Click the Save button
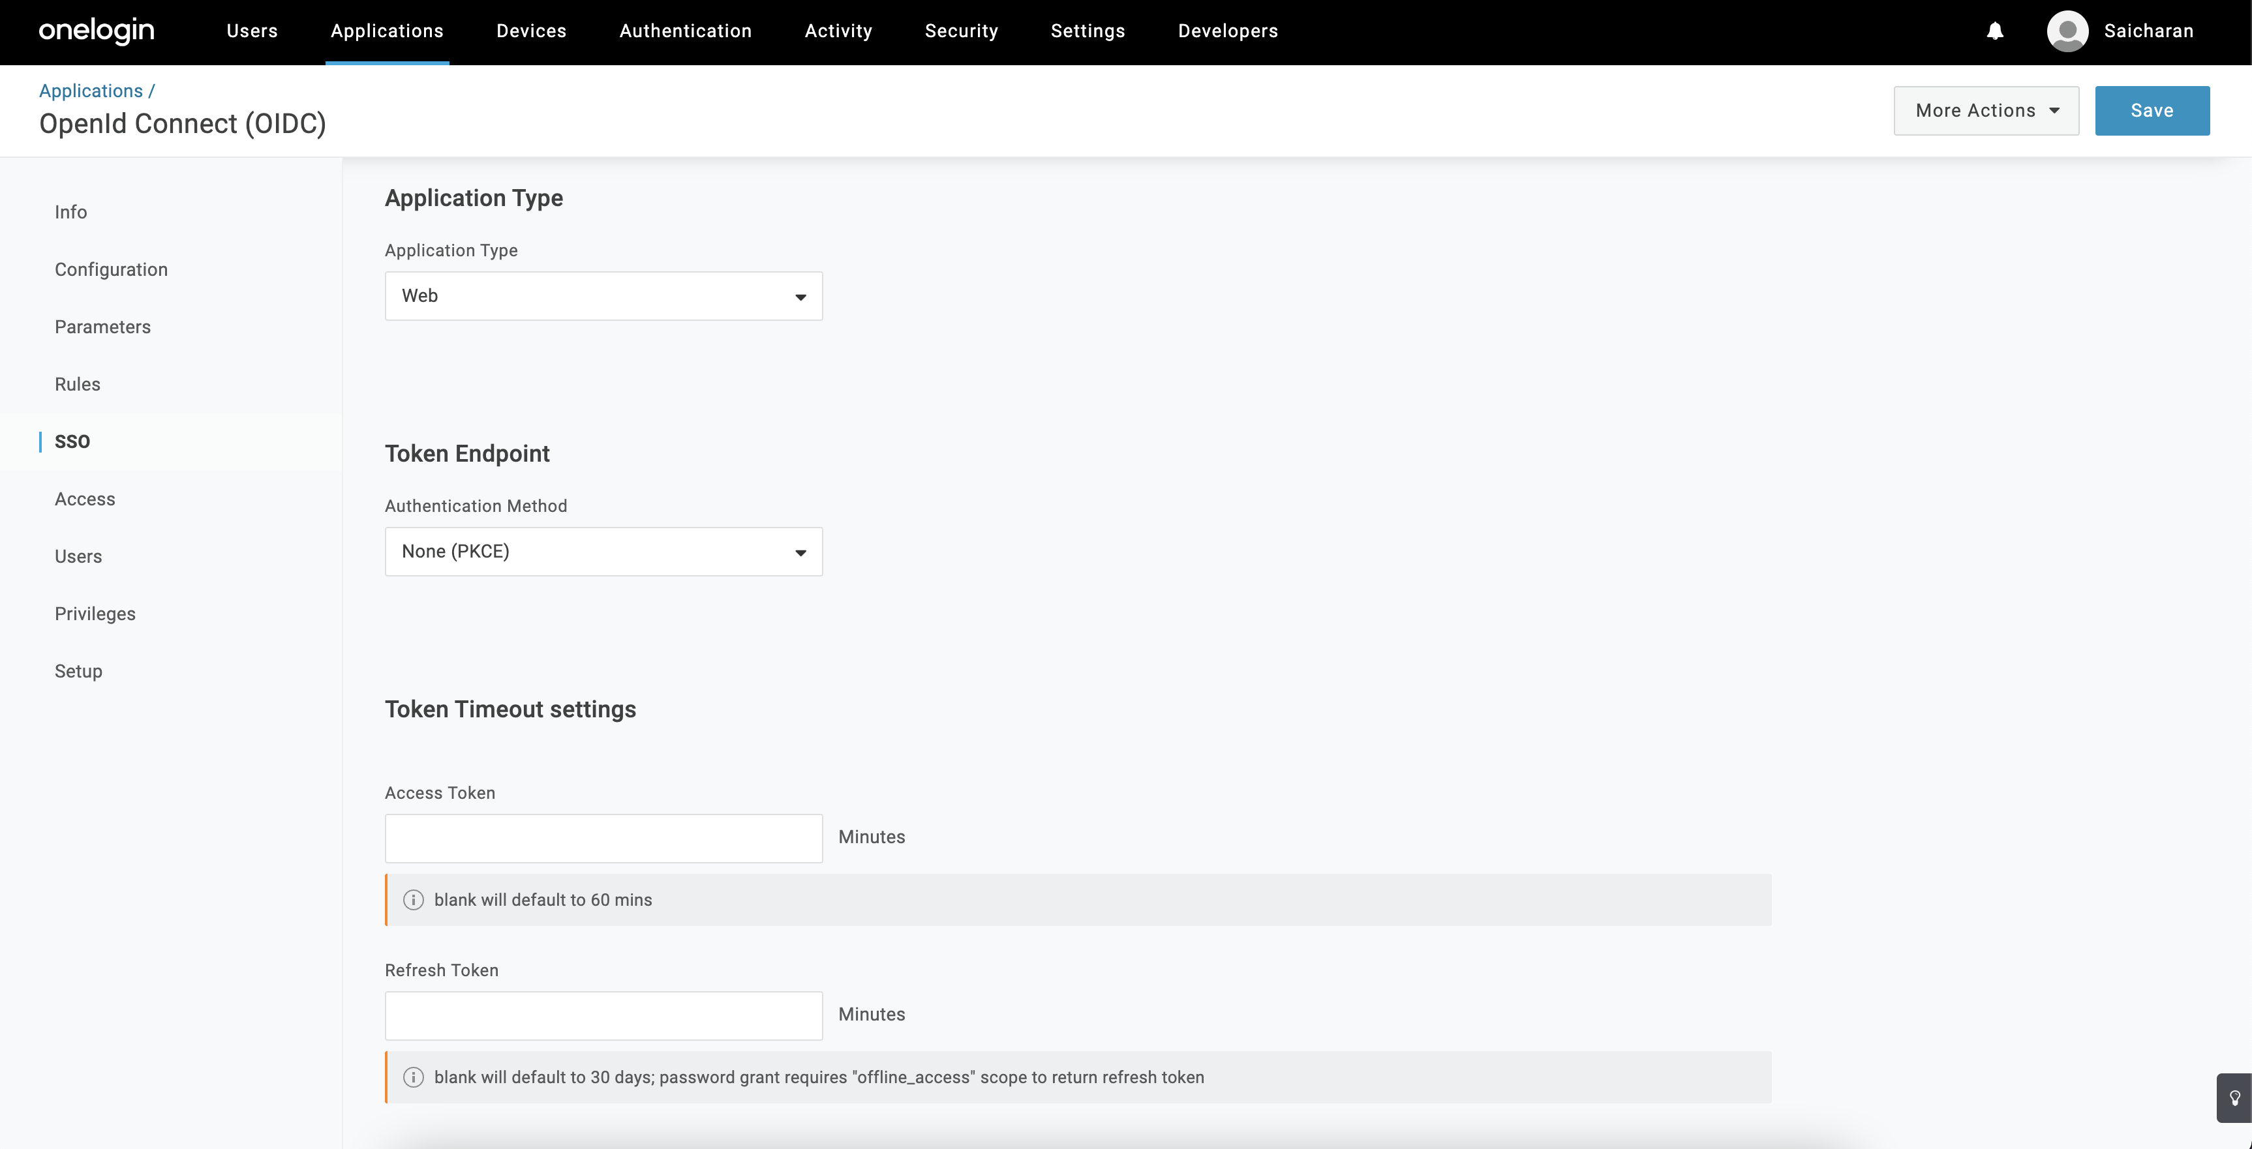The image size is (2252, 1149). pyautogui.click(x=2152, y=111)
